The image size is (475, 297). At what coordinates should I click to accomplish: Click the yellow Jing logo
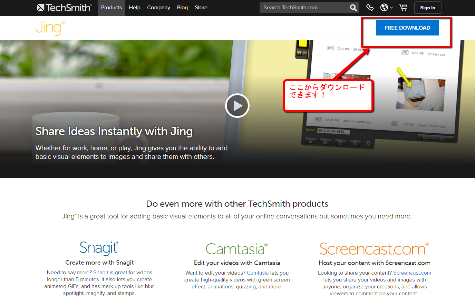point(50,28)
